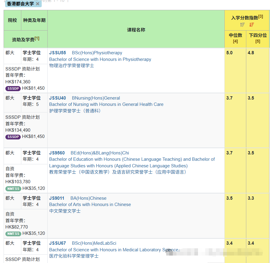Open BNursing(Hons)General short title link
This screenshot has height=263, width=270.
coord(96,98)
